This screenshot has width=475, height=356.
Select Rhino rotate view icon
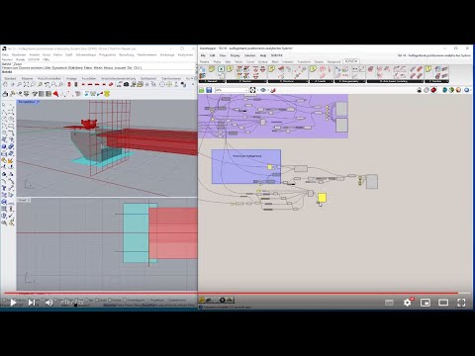pos(12,85)
